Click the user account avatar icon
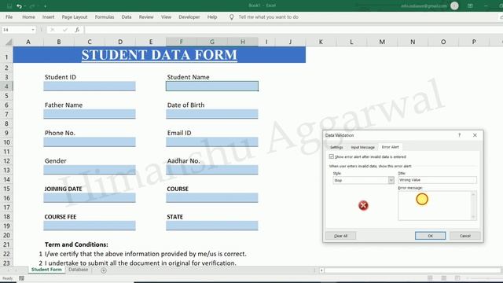This screenshot has height=283, width=503. [454, 6]
